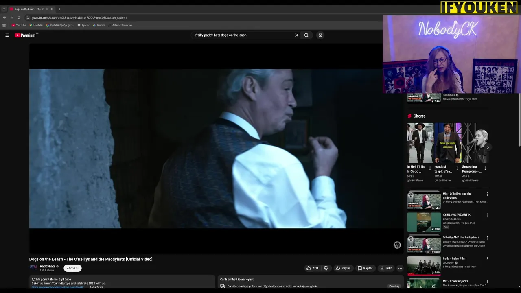Open options for Redd - Falan Filan
521x293 pixels.
tap(487, 259)
